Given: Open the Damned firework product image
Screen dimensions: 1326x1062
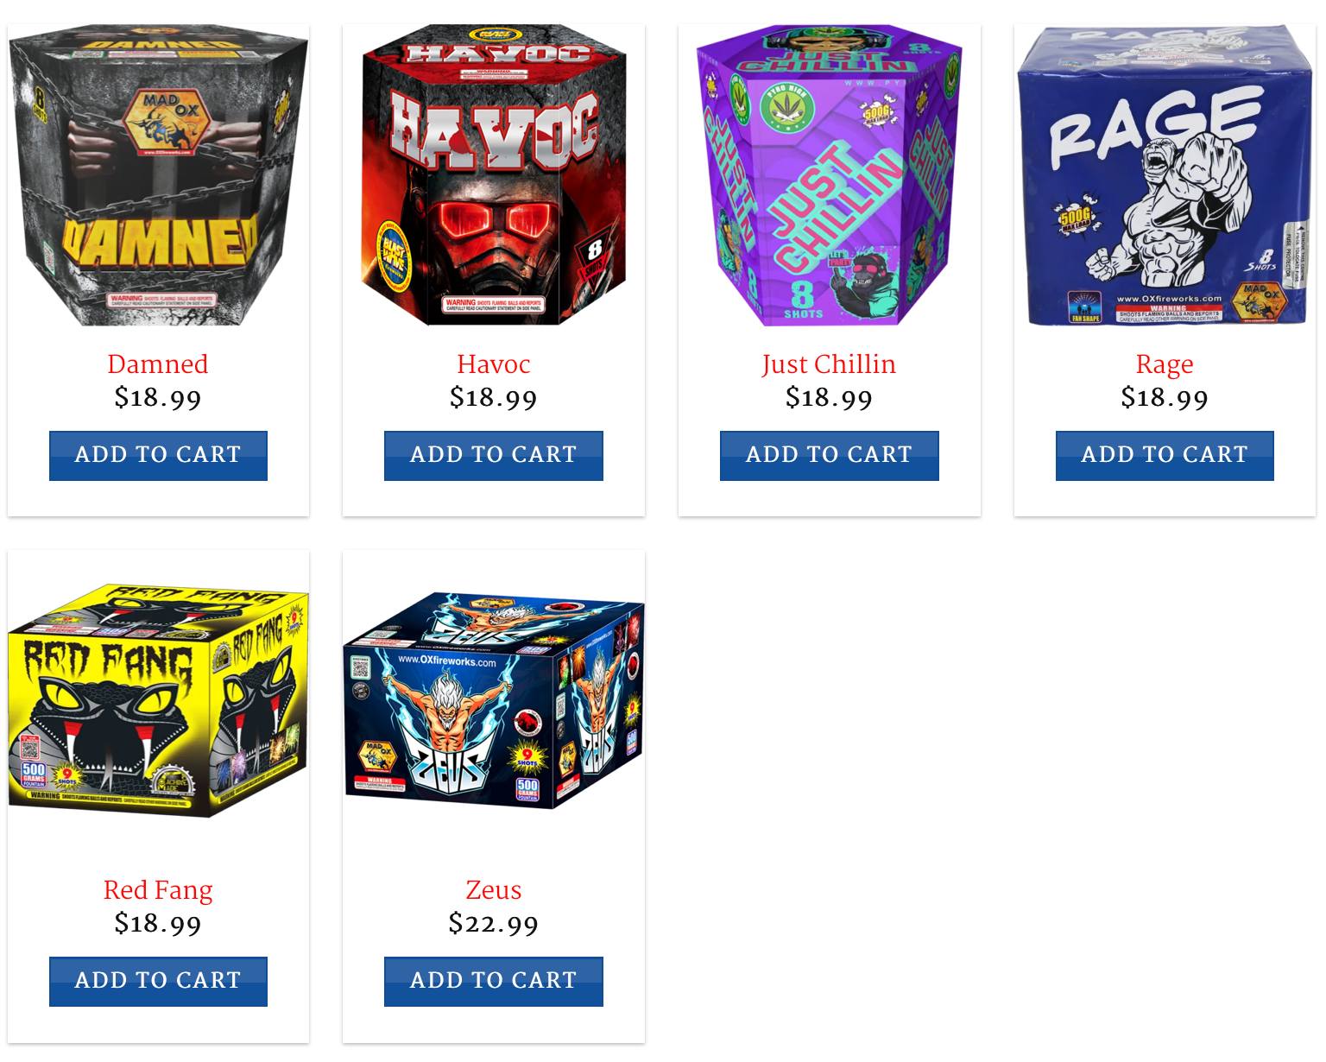Looking at the screenshot, I should pos(158,175).
